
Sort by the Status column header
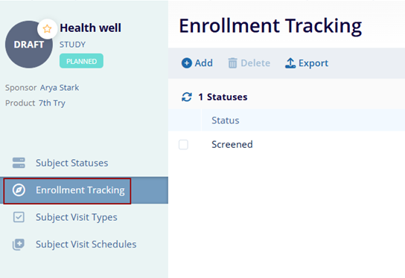tap(226, 120)
